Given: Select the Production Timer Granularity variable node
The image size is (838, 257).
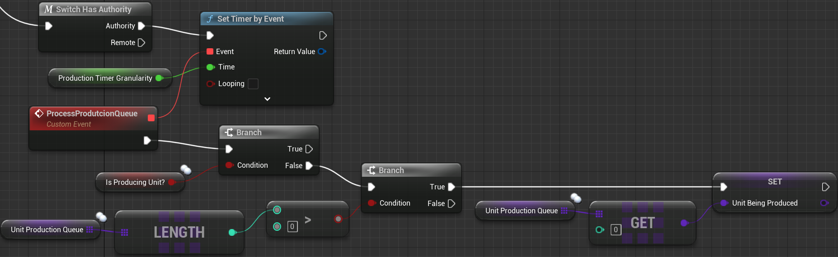Looking at the screenshot, I should pyautogui.click(x=105, y=78).
